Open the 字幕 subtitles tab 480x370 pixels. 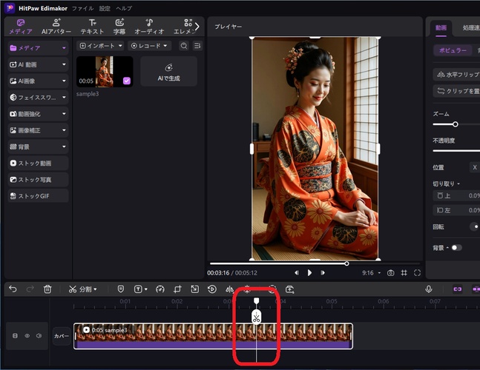119,27
